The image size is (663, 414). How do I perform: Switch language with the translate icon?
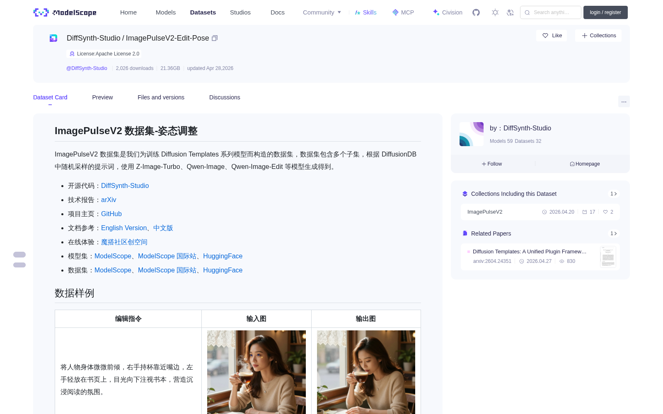click(x=511, y=12)
